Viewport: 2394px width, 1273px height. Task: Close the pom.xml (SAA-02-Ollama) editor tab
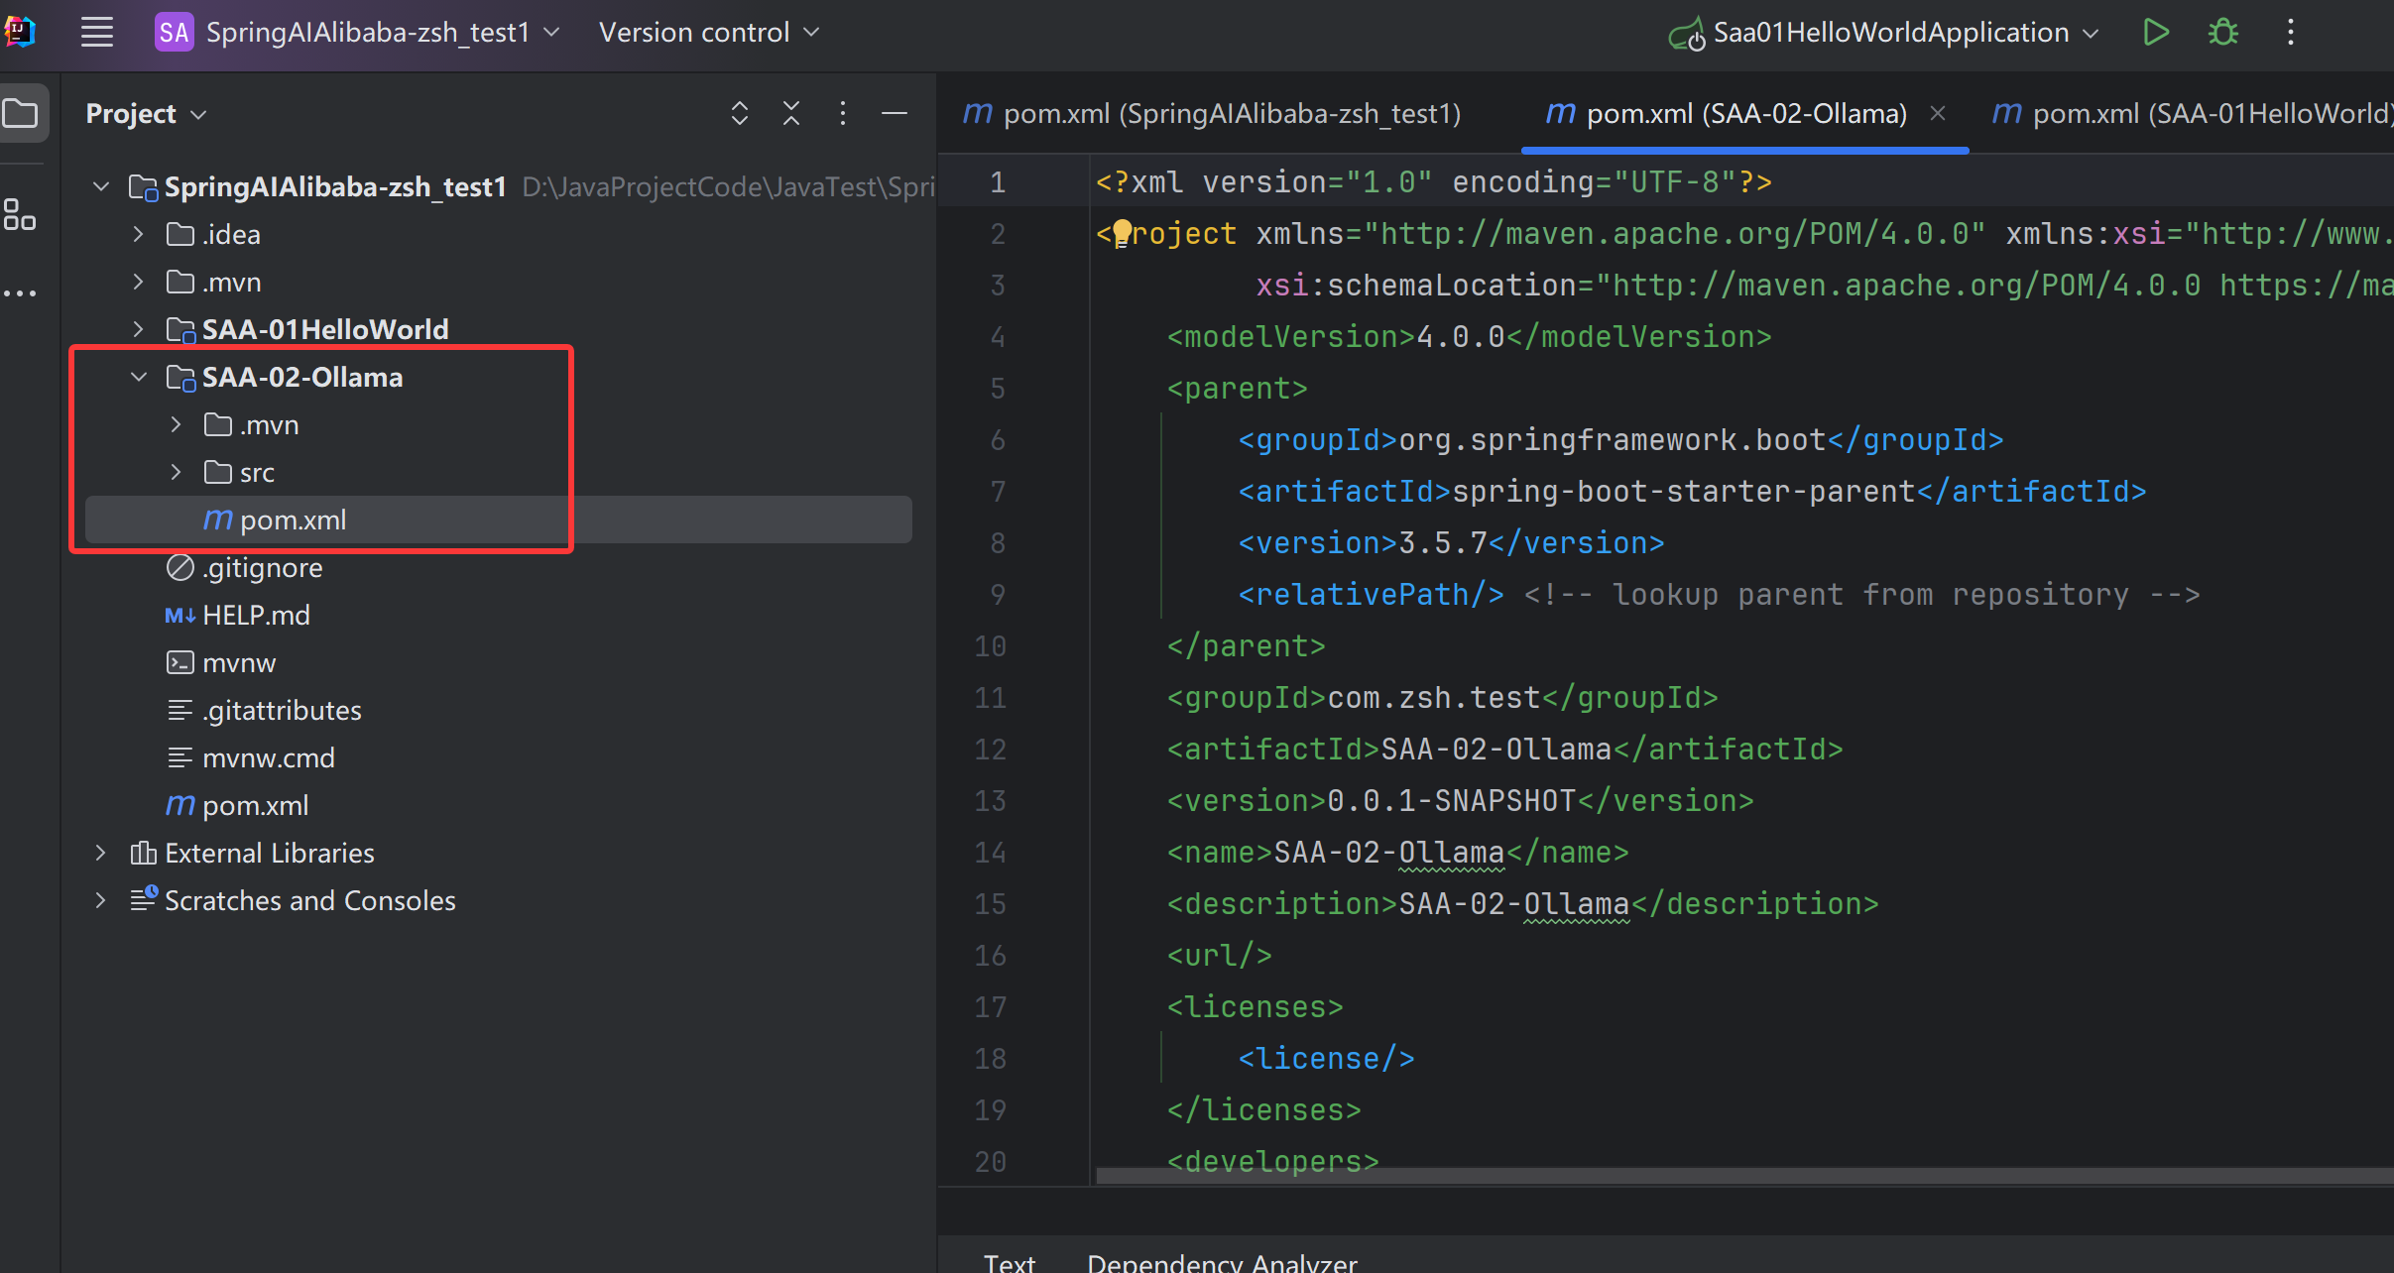(1937, 114)
